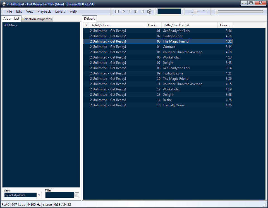Open the File menu
This screenshot has height=208, width=268.
tap(9, 11)
